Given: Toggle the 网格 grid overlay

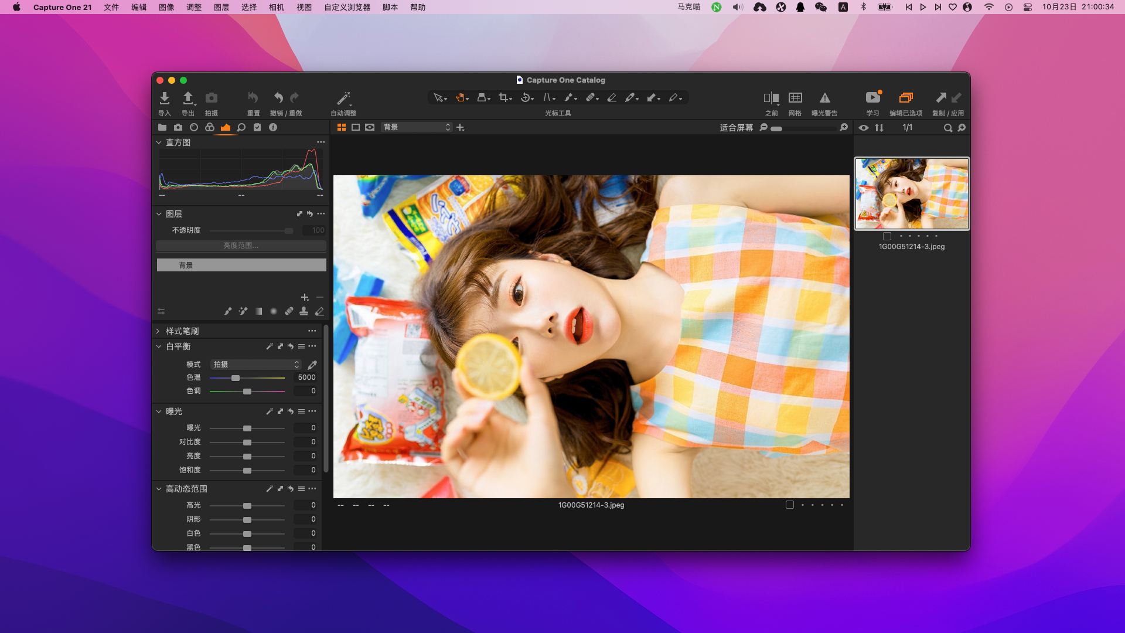Looking at the screenshot, I should pos(796,101).
